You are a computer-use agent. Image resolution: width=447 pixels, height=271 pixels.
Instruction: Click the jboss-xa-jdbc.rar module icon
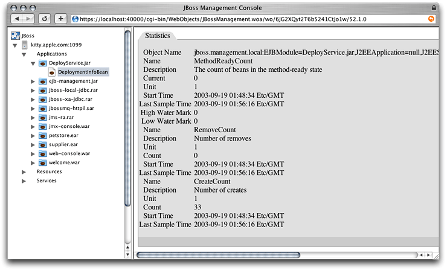42,100
